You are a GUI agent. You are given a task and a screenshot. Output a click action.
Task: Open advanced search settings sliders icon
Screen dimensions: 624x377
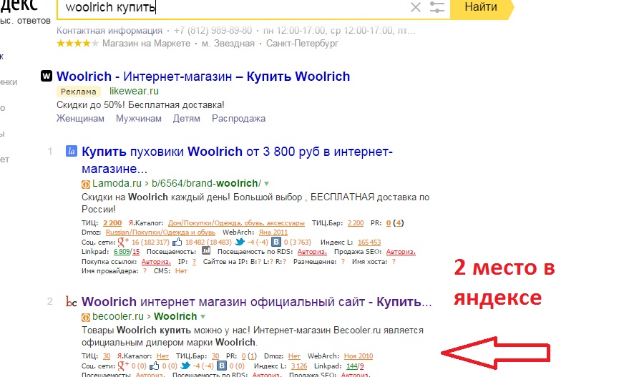click(437, 7)
